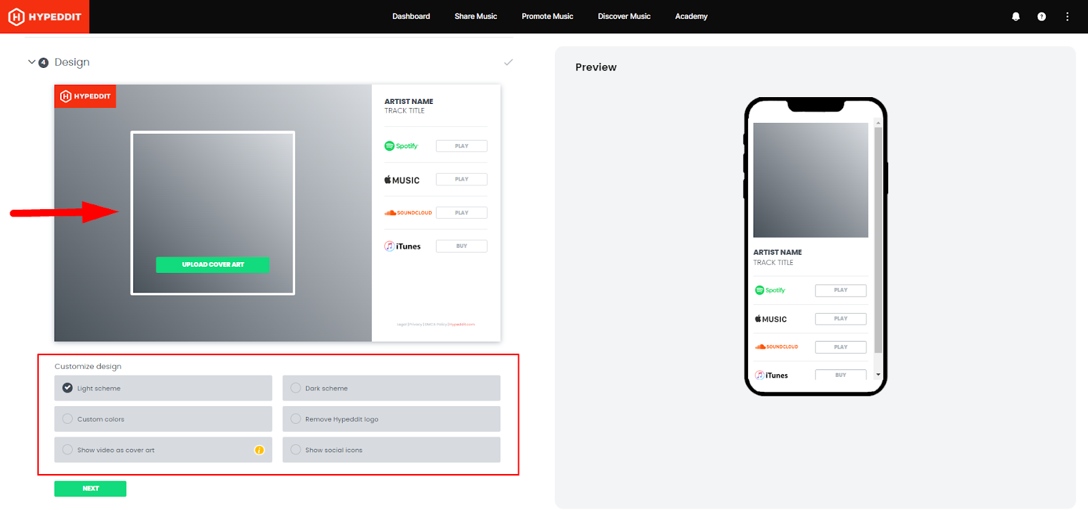Collapse the Design section chevron

[x=31, y=62]
